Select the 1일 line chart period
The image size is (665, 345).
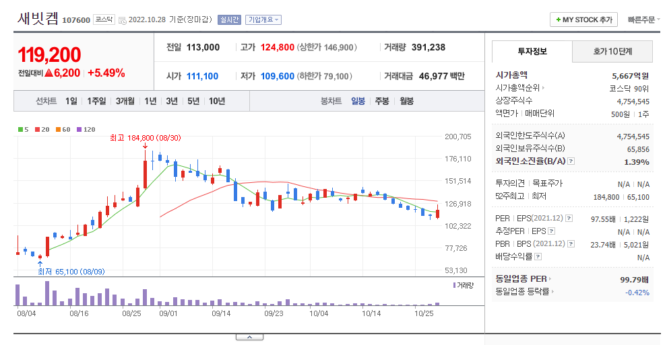pyautogui.click(x=71, y=101)
